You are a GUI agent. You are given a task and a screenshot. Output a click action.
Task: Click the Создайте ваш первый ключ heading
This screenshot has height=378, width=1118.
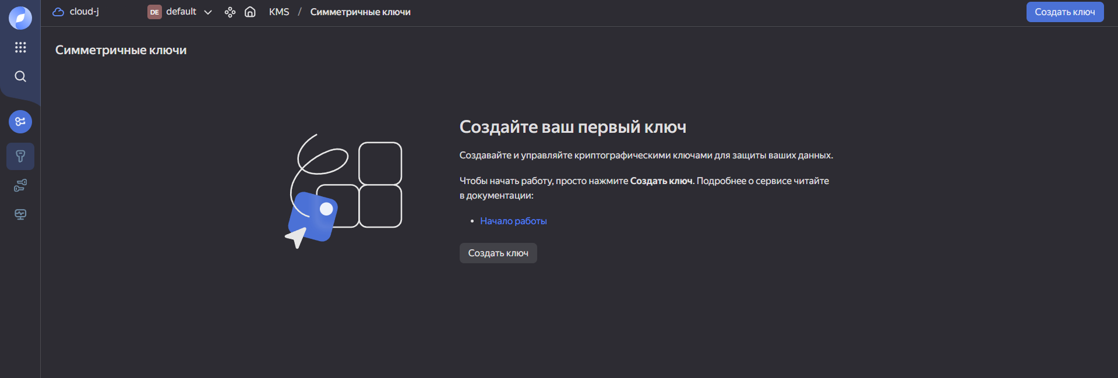point(573,127)
